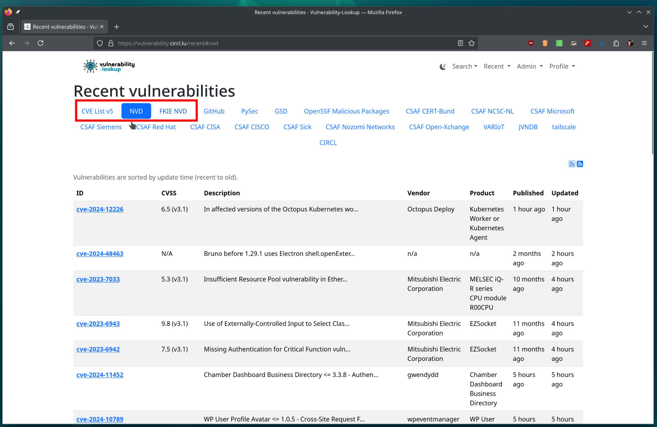657x427 pixels.
Task: Open the cve-2023-6943 vulnerability link
Action: pos(98,324)
